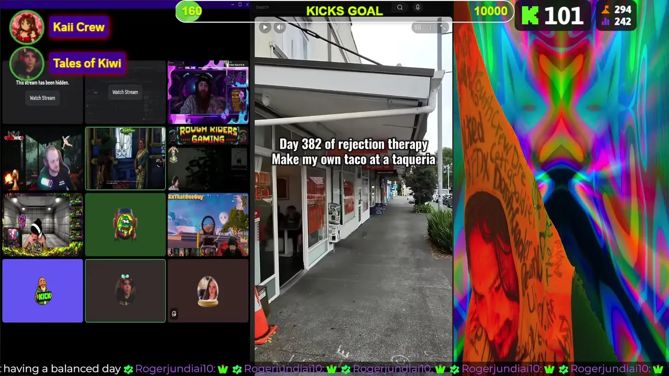The image size is (669, 376).
Task: Start voice search with the microphone icon
Action: [417, 7]
